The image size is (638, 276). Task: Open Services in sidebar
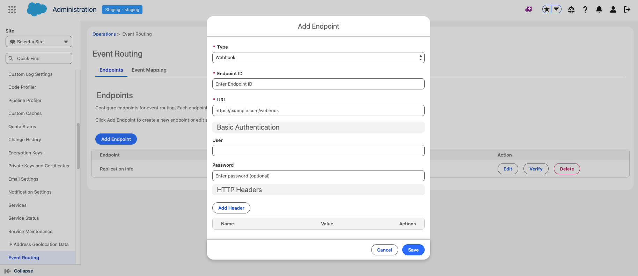click(17, 205)
